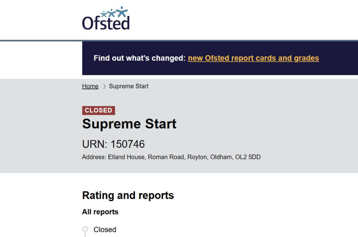Select the Closed timeline entry text
Image resolution: width=358 pixels, height=237 pixels.
tap(105, 229)
